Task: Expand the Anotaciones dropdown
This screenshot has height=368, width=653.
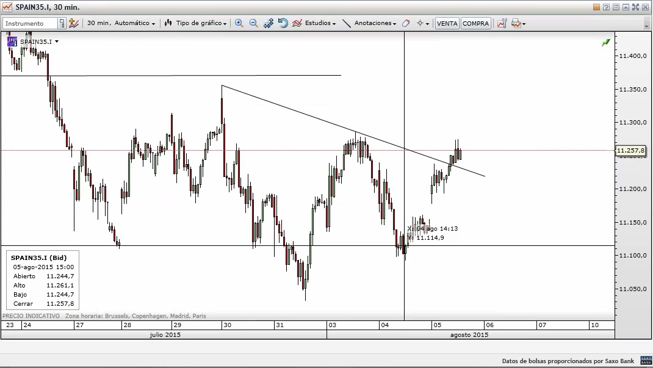Action: (x=375, y=23)
